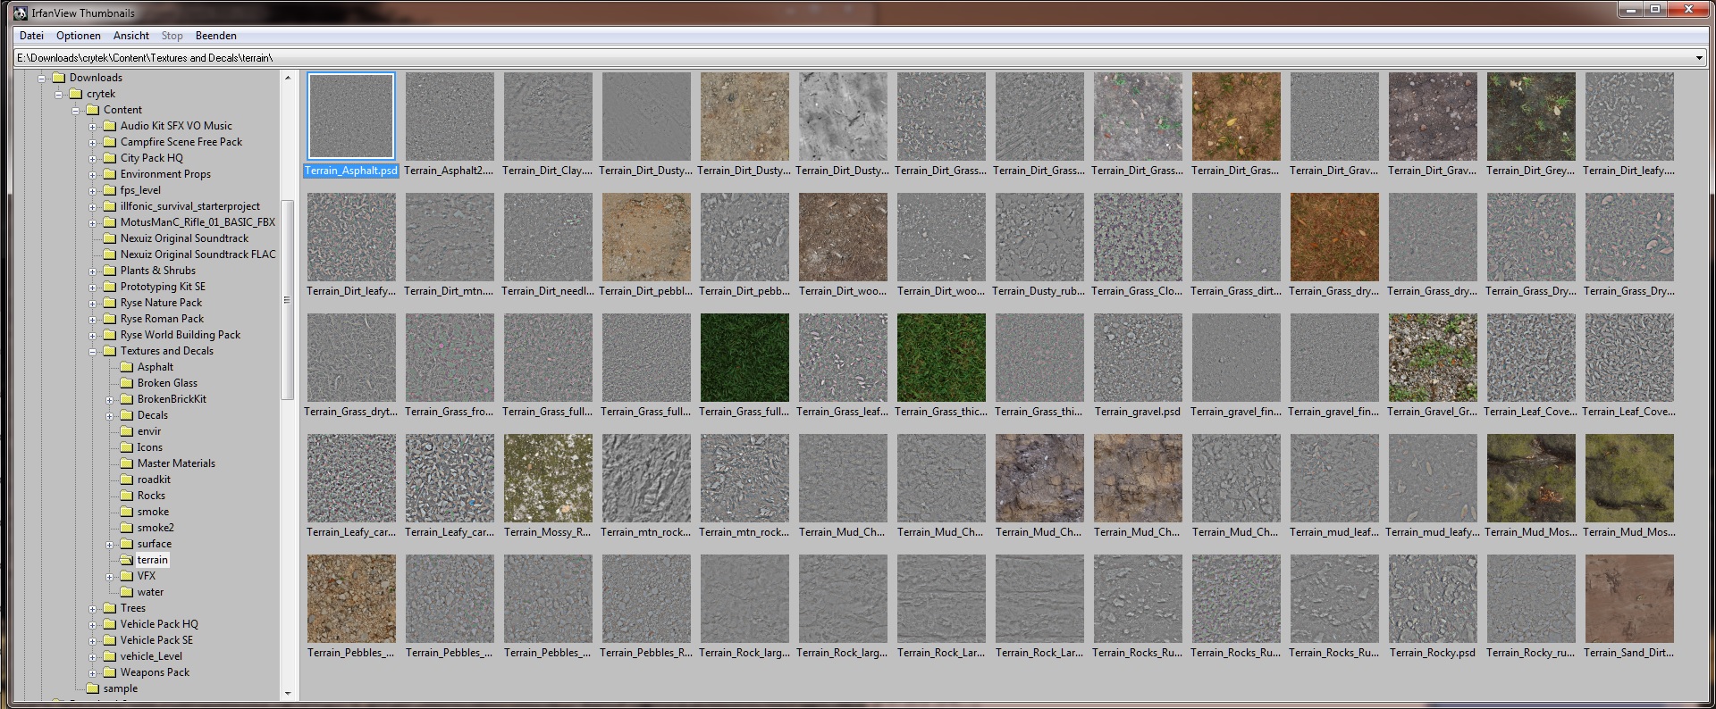Collapse the Textures and Decals folder

coord(92,352)
